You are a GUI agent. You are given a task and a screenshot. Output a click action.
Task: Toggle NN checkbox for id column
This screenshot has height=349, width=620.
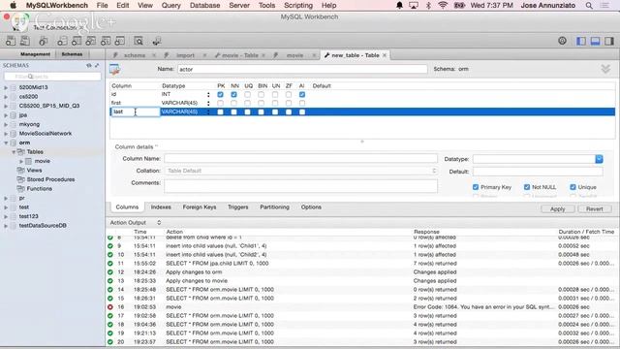[233, 95]
